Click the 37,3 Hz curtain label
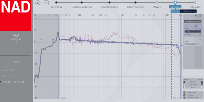This screenshot has height=102, width=204. tap(62, 98)
